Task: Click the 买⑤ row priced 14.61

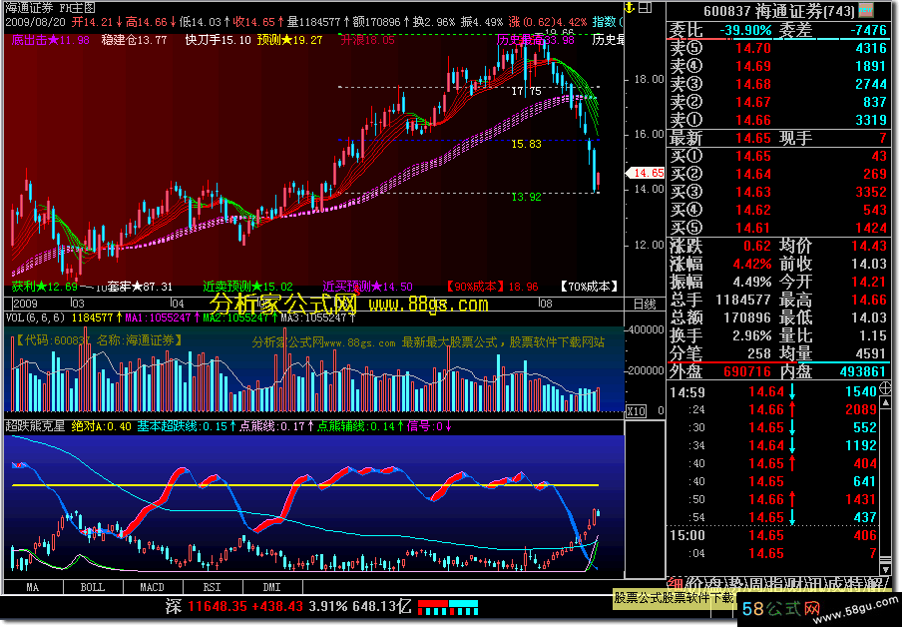Action: point(778,228)
